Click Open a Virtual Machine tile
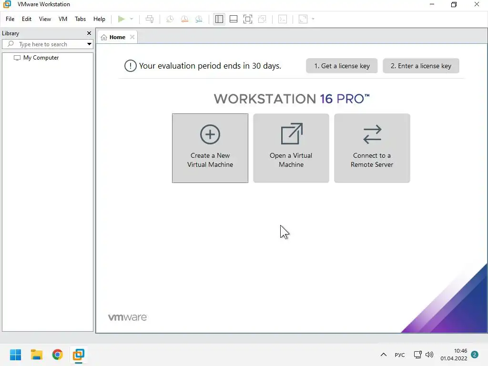Image resolution: width=488 pixels, height=366 pixels. [x=291, y=148]
